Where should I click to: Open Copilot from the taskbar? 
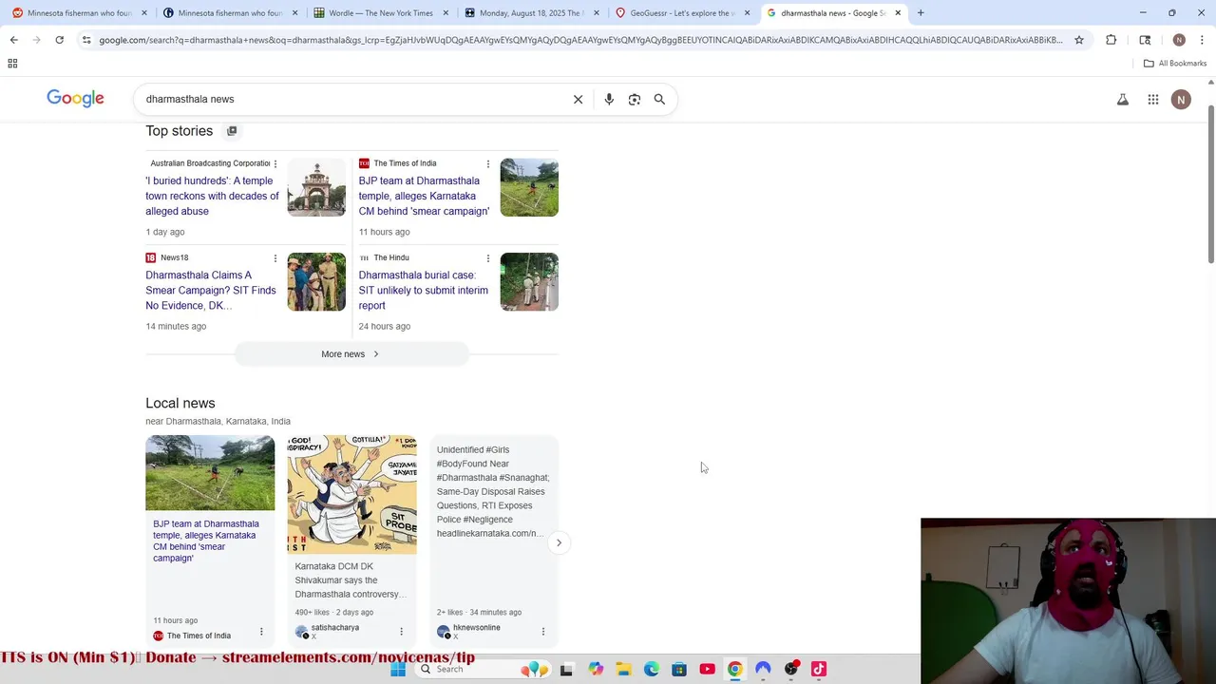point(596,669)
